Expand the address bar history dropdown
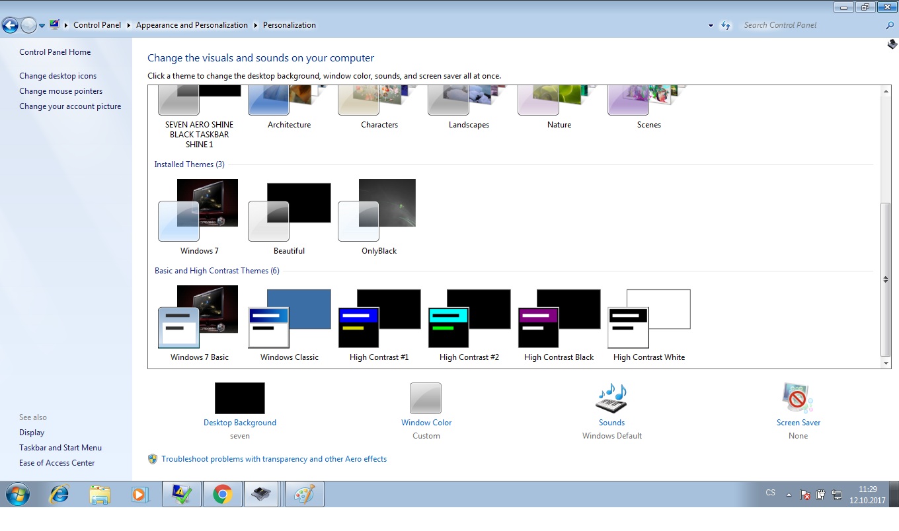 711,26
